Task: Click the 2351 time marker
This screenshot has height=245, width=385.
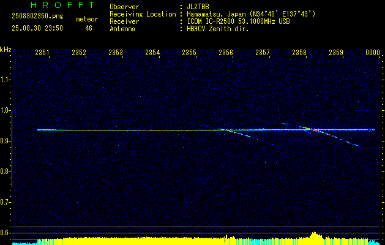Action: [42, 53]
